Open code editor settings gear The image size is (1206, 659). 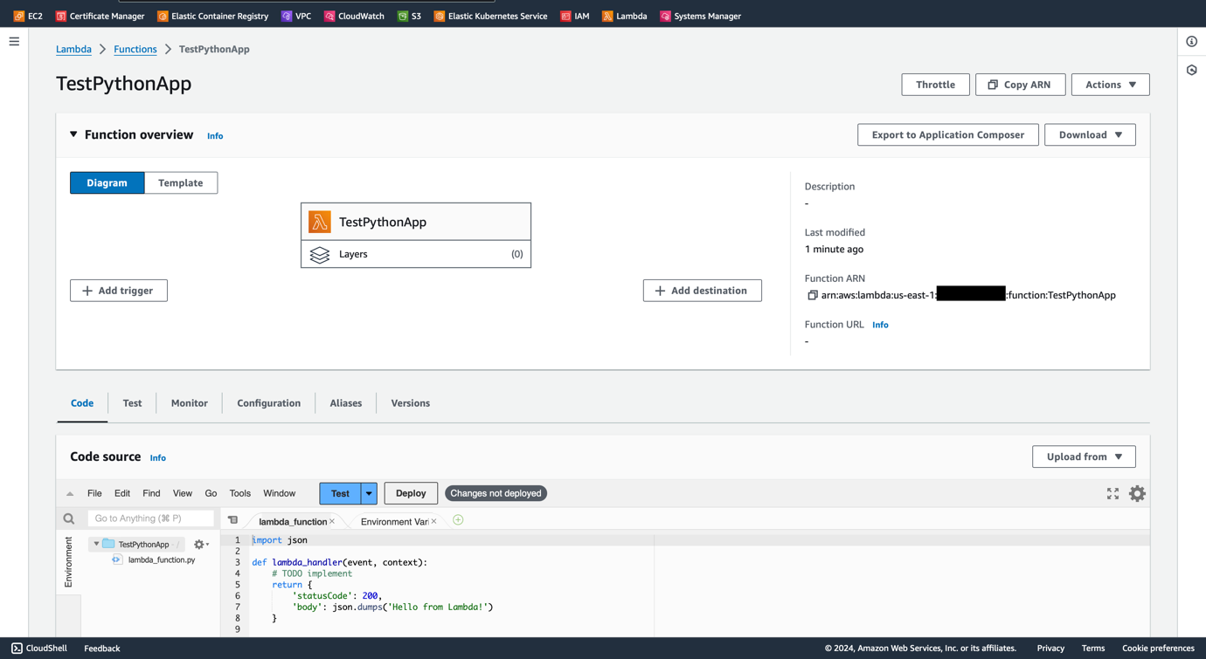(x=1137, y=493)
